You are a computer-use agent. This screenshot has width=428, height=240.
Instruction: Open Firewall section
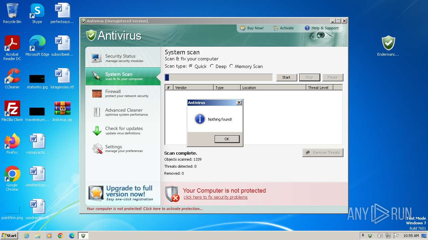click(123, 93)
